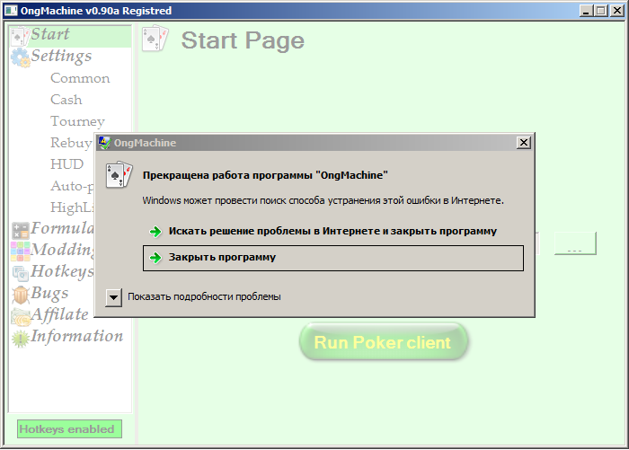Expand Показать подробности проблемы arrow

(113, 297)
